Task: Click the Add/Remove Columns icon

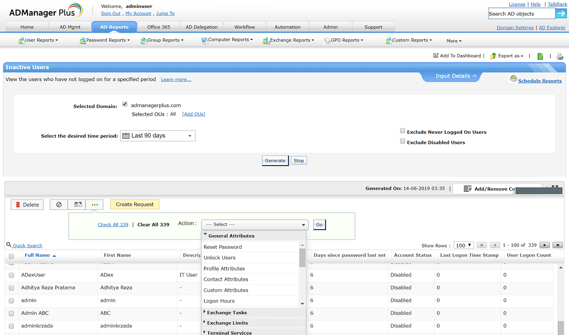Action: pos(467,189)
